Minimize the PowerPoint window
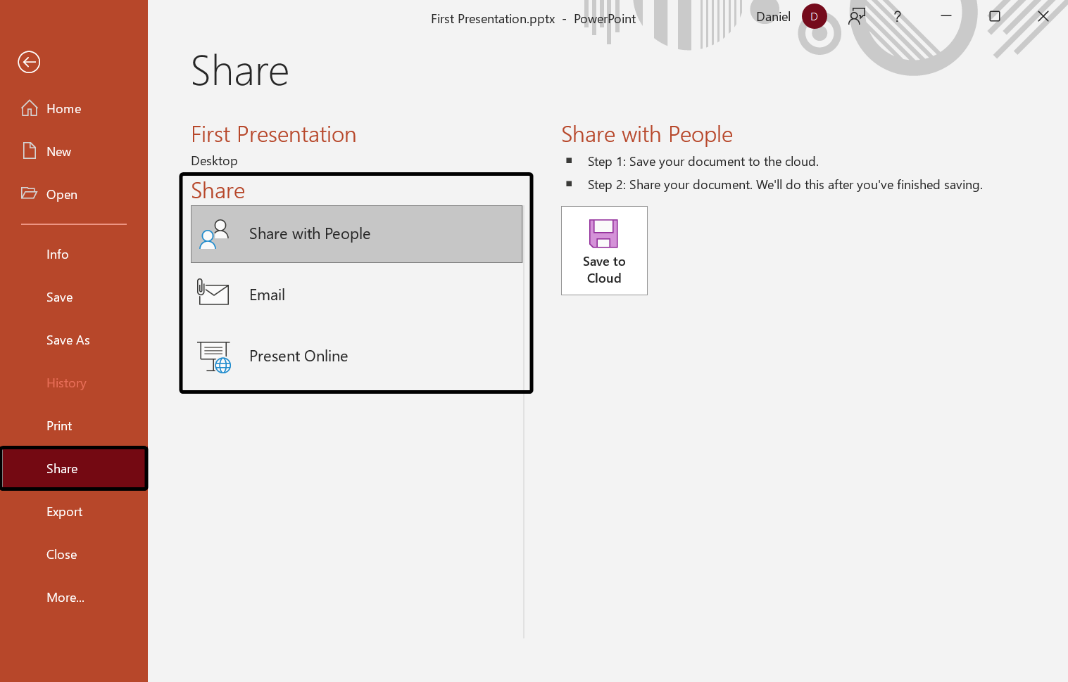This screenshot has width=1068, height=682. [946, 16]
